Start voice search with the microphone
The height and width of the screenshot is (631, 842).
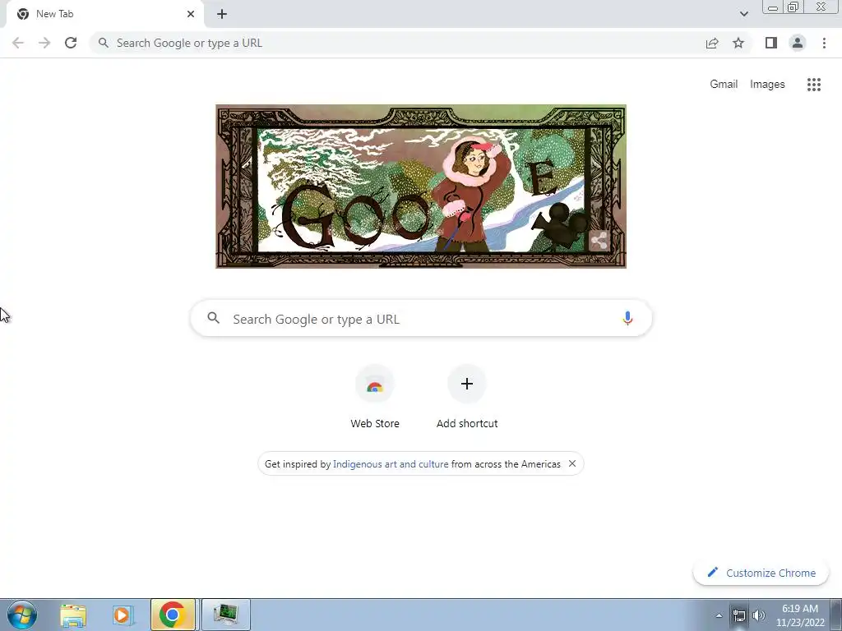pos(627,318)
